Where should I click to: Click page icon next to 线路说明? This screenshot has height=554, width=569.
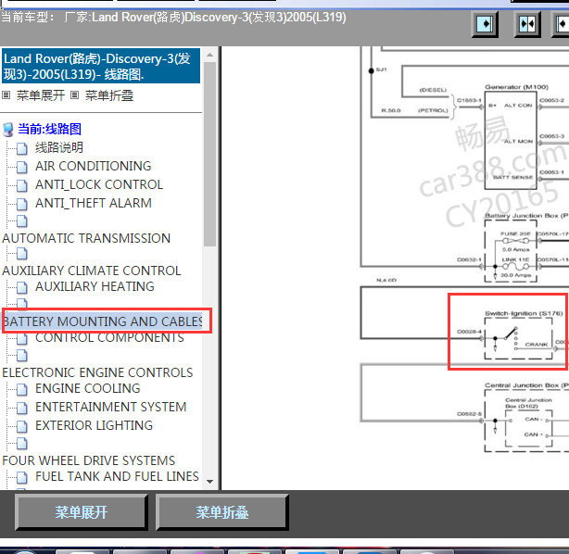(21, 148)
